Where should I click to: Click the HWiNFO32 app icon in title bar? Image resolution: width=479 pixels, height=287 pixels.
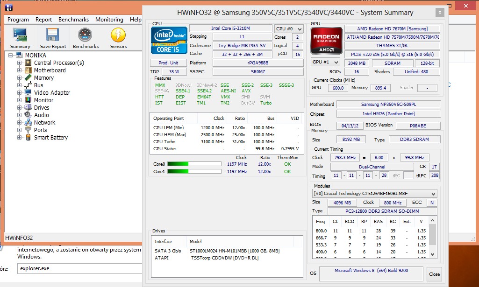pos(9,7)
